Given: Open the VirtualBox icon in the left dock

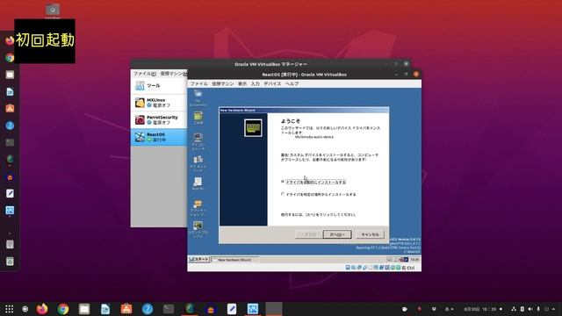Looking at the screenshot, I should [x=10, y=211].
